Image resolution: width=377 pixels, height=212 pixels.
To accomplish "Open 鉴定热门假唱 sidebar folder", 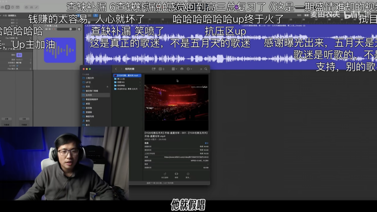I will [x=96, y=91].
